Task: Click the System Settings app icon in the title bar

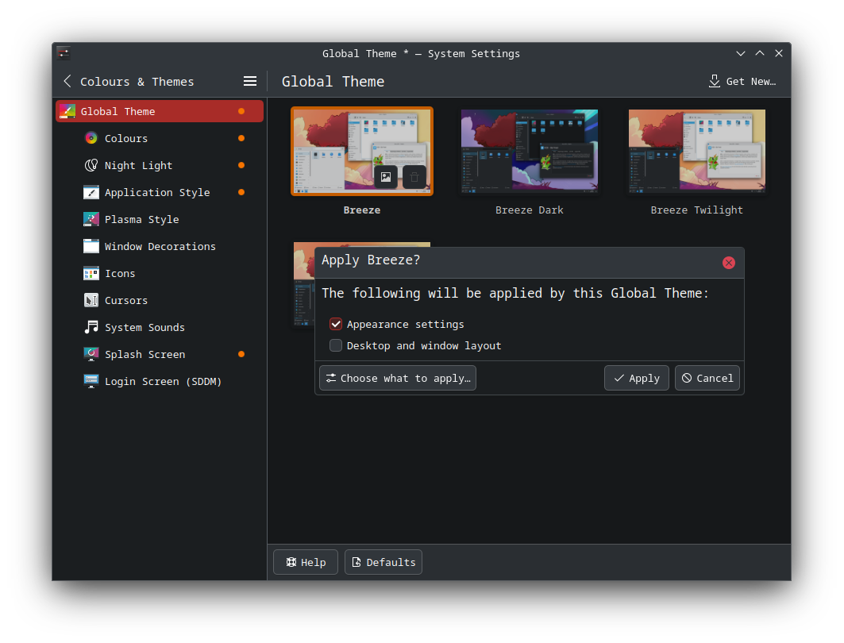Action: pos(64,53)
